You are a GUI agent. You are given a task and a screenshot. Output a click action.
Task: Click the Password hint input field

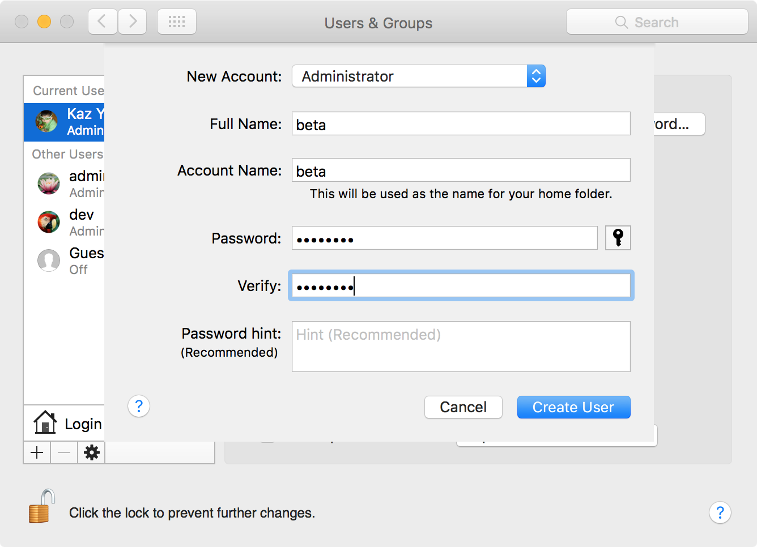461,346
